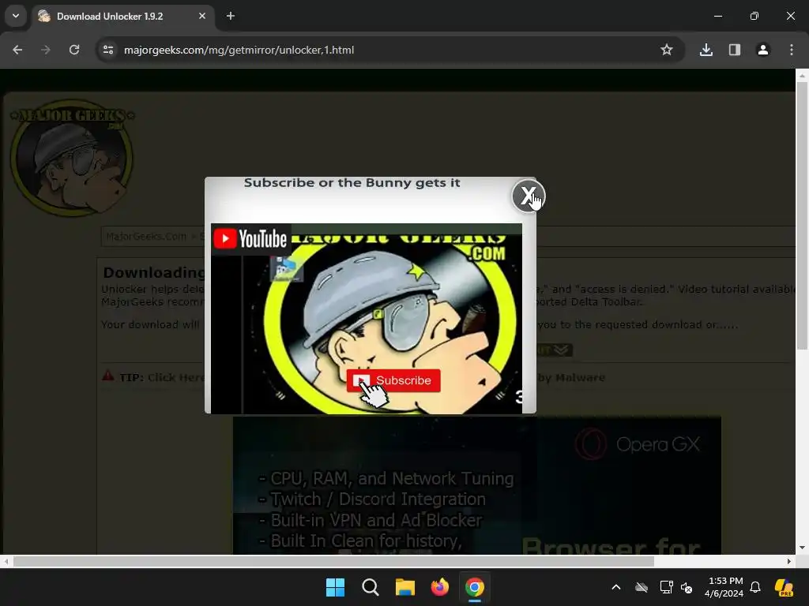Image resolution: width=809 pixels, height=606 pixels.
Task: Click the YouTube logo in the popup
Action: pos(250,238)
